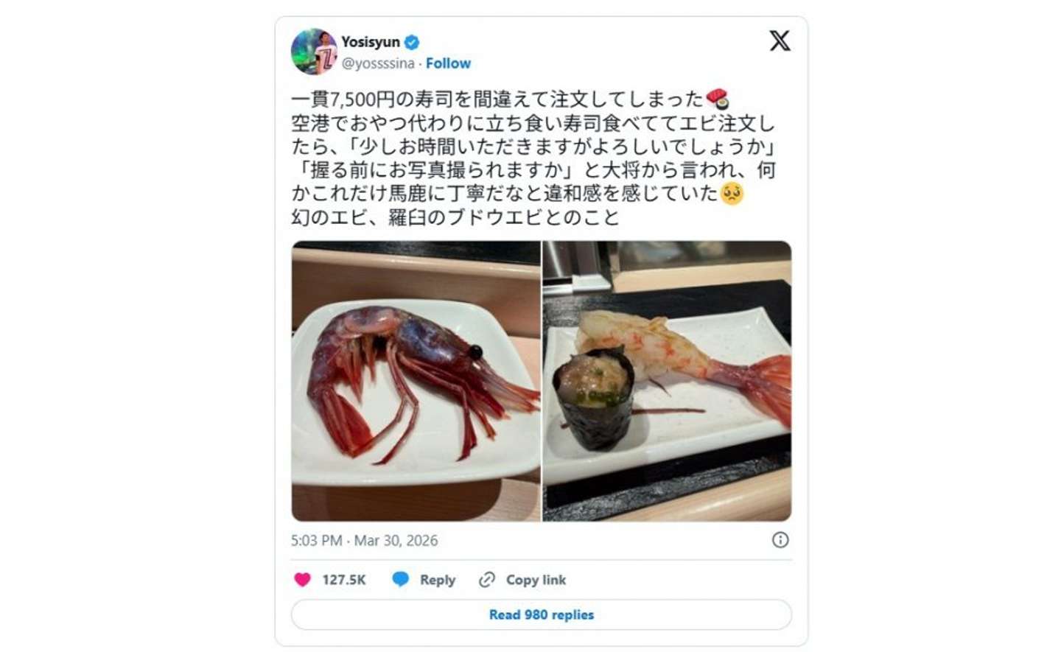Click the Copy link text label
This screenshot has width=1061, height=652.
tap(536, 580)
